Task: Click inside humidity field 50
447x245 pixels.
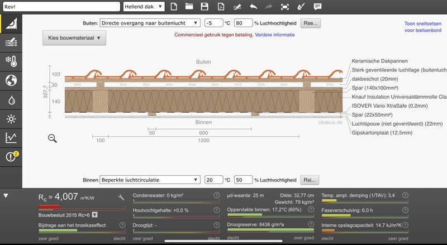Action: point(244,180)
